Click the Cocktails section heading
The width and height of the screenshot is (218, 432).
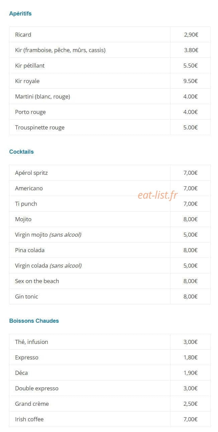(x=21, y=152)
